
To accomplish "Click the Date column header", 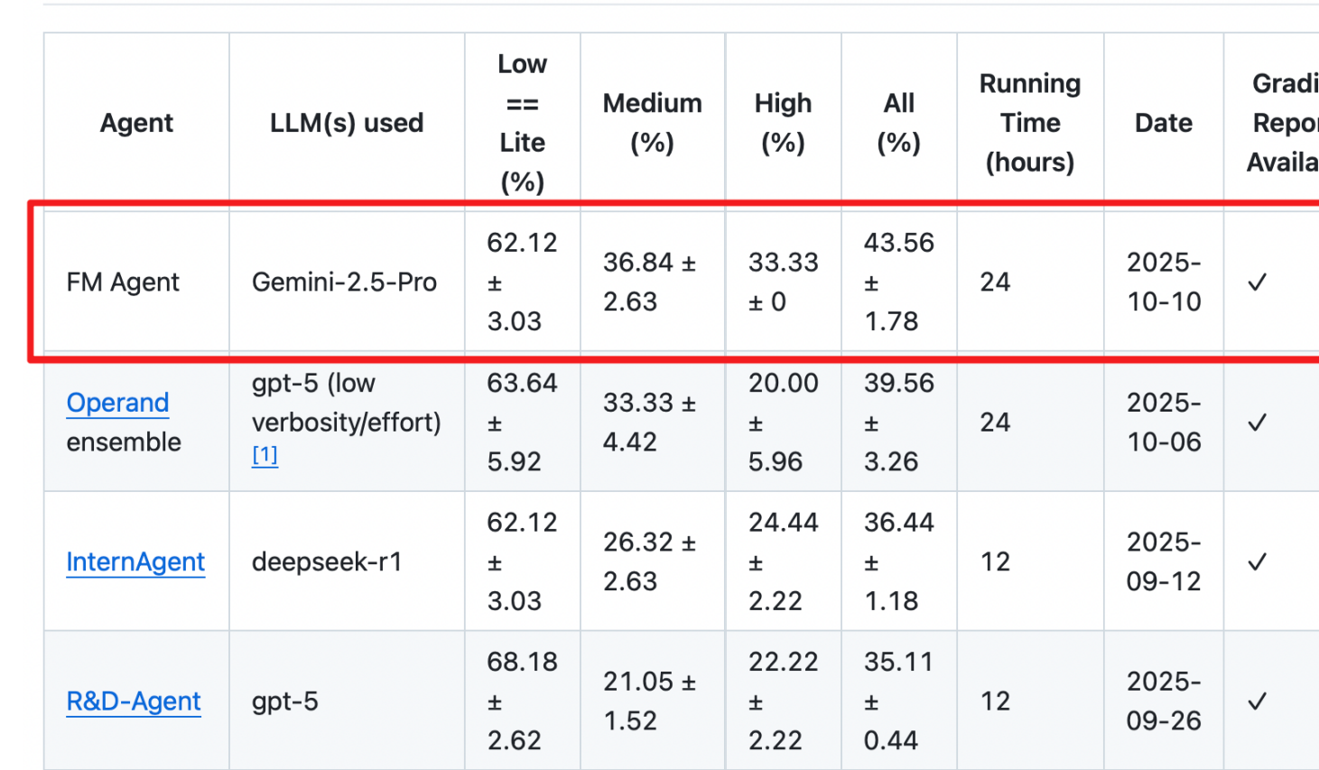I will click(1164, 123).
